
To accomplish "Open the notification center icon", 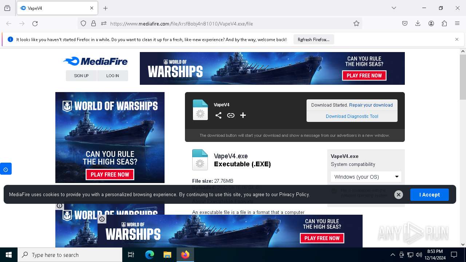I will tap(454, 255).
